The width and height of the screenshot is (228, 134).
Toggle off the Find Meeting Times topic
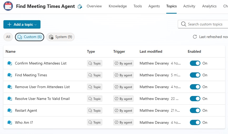pos(195,75)
